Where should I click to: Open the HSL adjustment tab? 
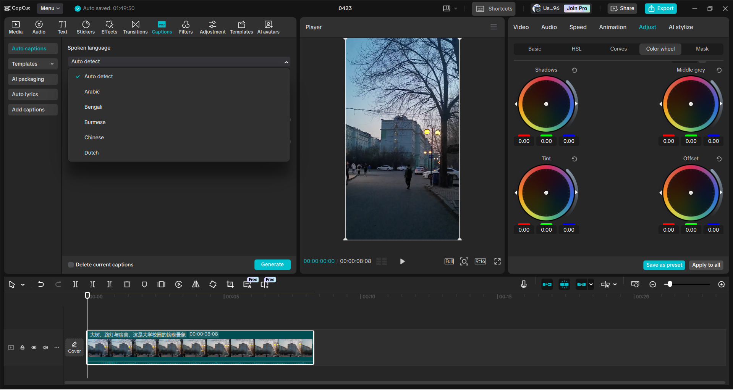pos(576,49)
